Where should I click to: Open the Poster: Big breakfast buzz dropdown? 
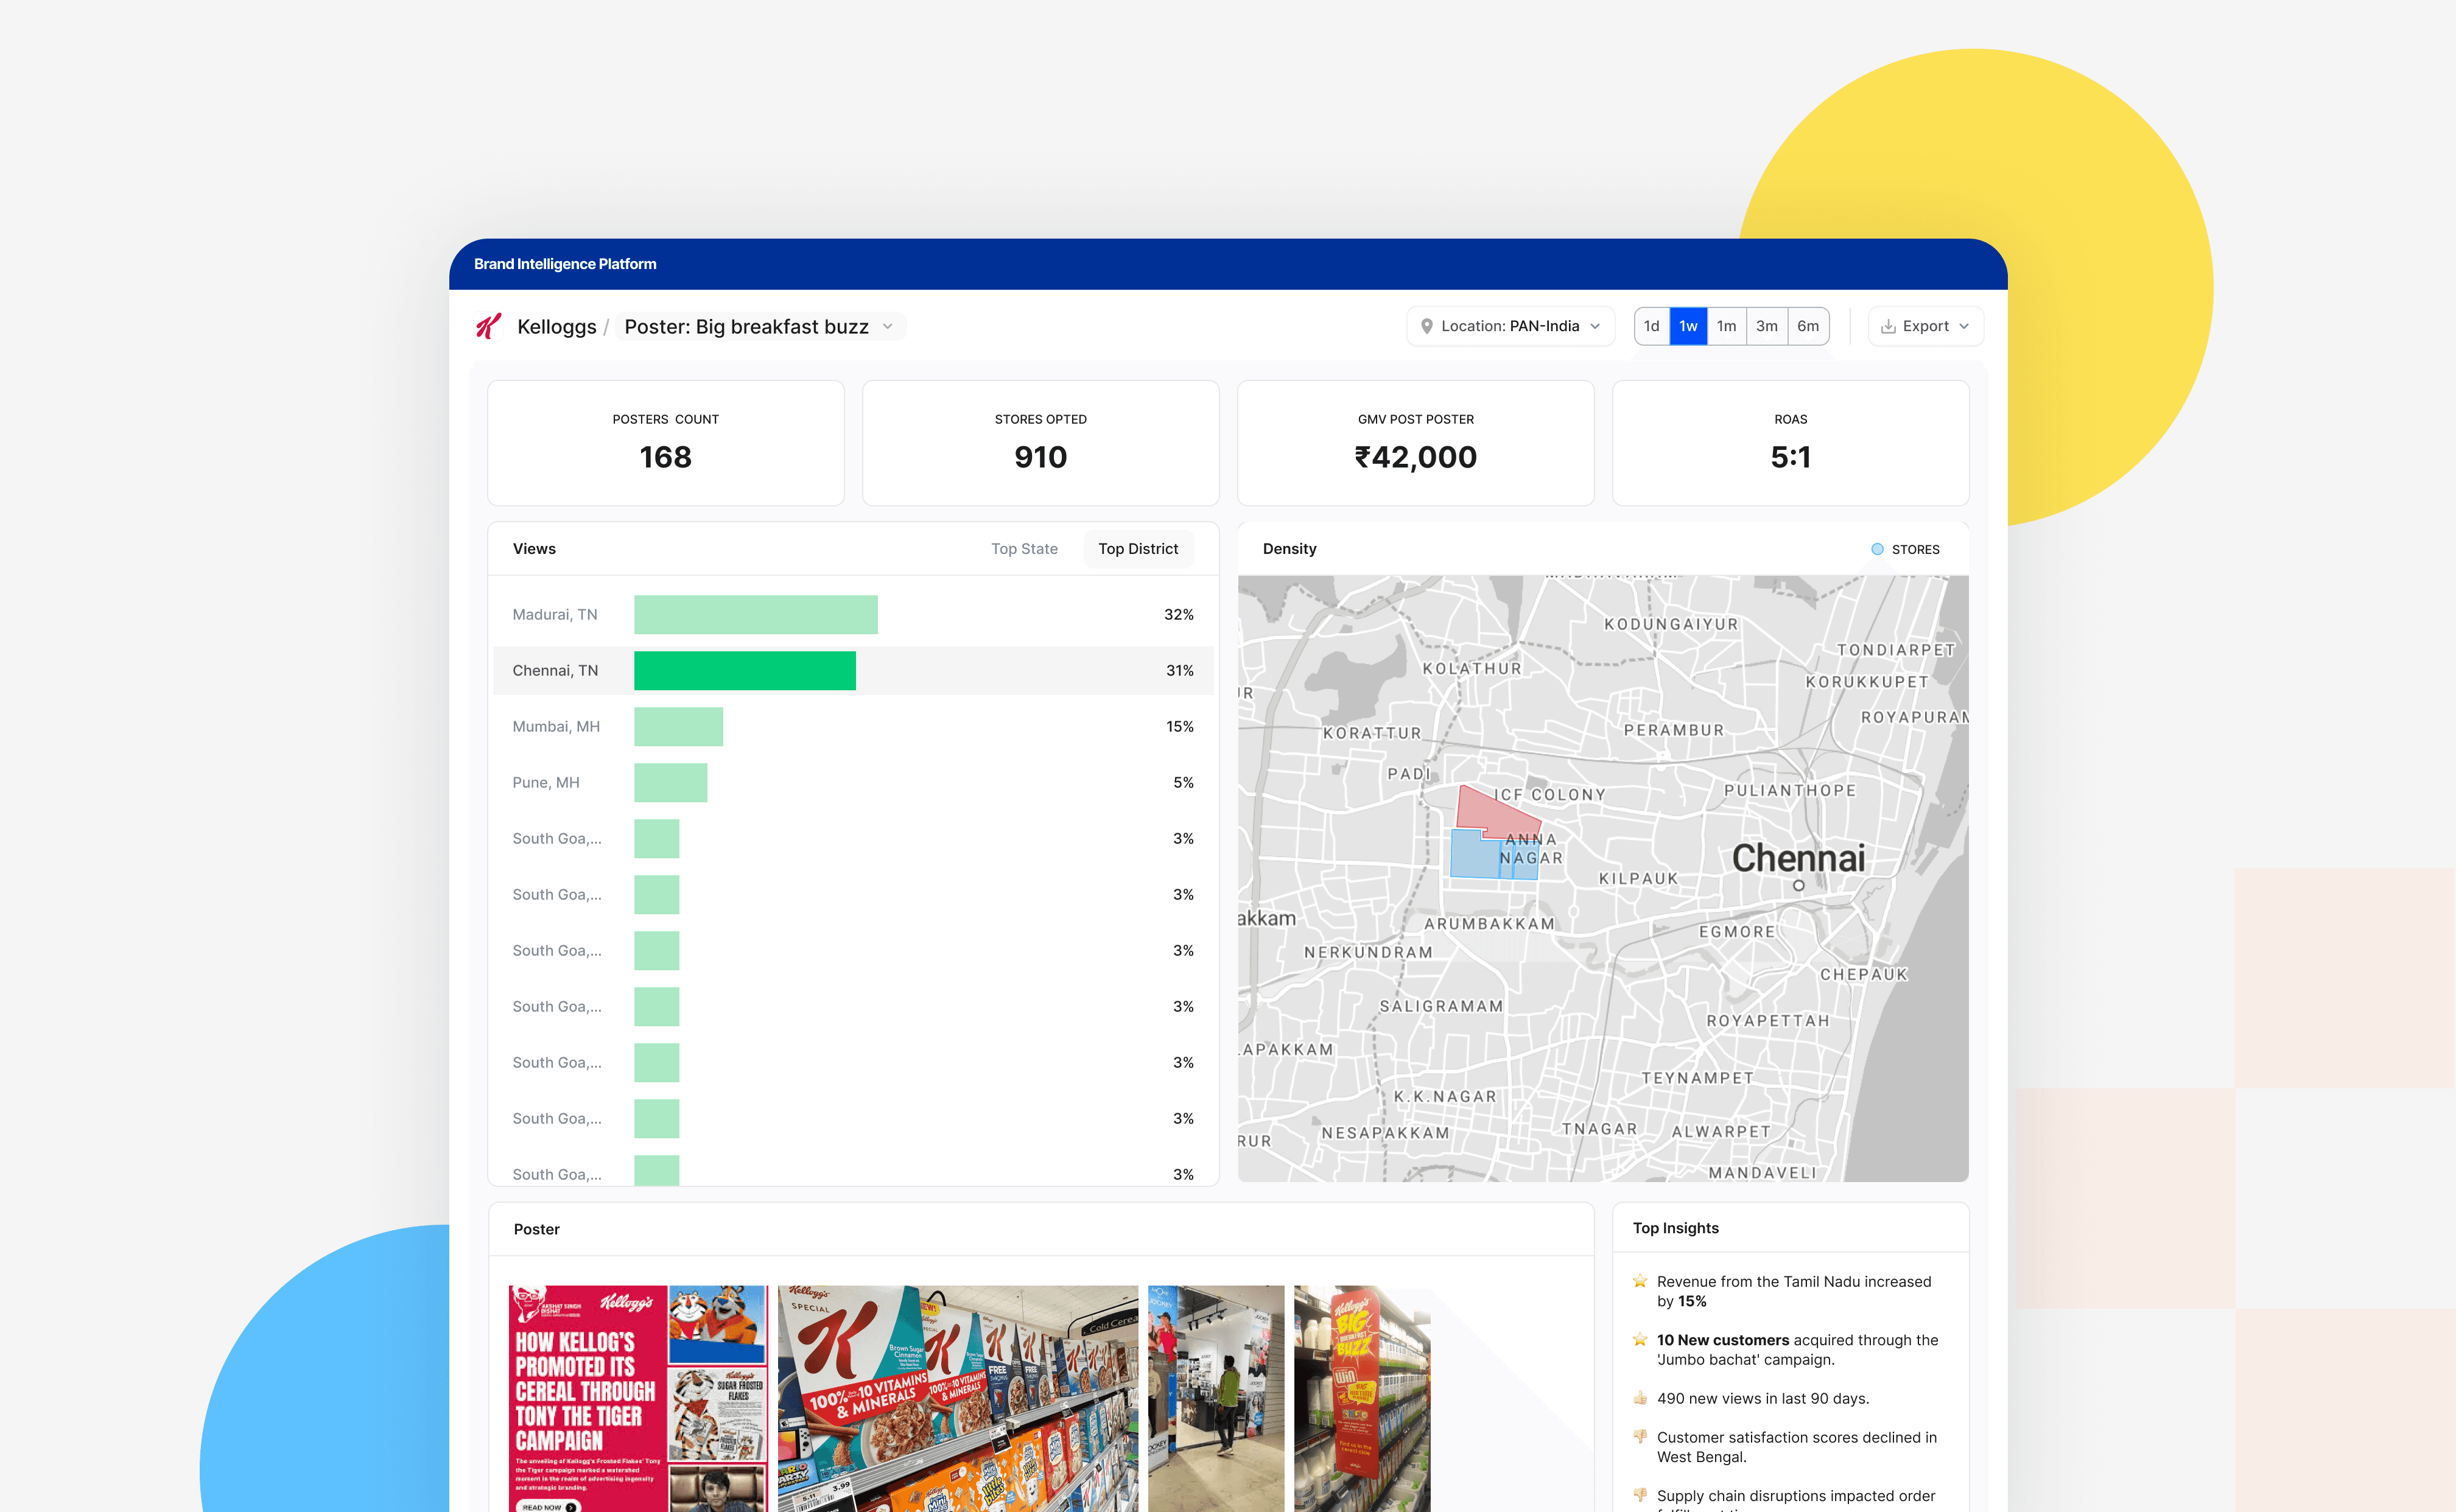coord(759,327)
